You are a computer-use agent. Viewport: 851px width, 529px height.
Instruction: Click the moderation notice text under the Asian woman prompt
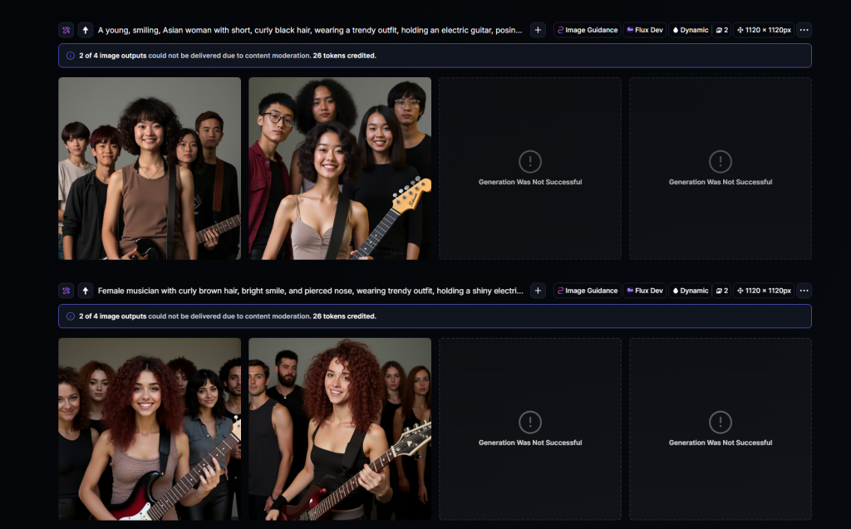point(228,56)
